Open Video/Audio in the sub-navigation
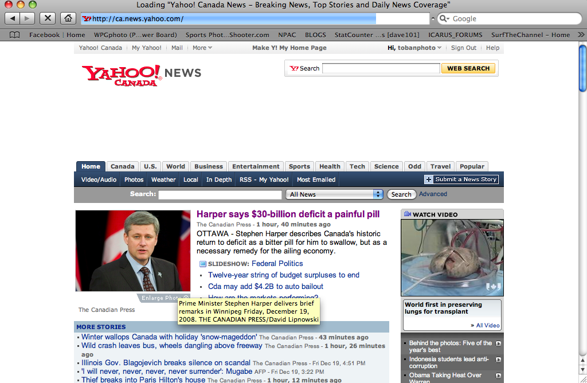Image resolution: width=587 pixels, height=383 pixels. pos(99,179)
